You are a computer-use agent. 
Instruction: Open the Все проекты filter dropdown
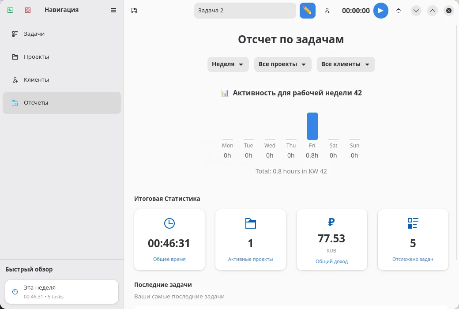click(x=282, y=64)
